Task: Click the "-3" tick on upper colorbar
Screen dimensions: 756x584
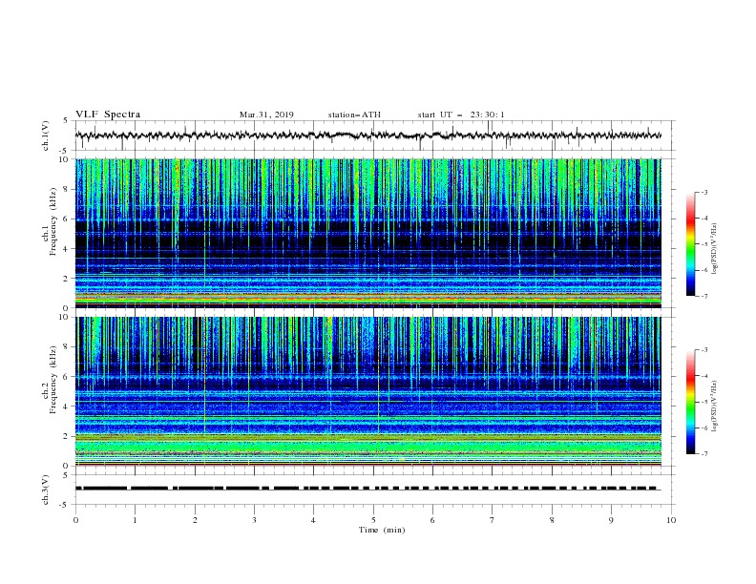Action: coord(703,192)
